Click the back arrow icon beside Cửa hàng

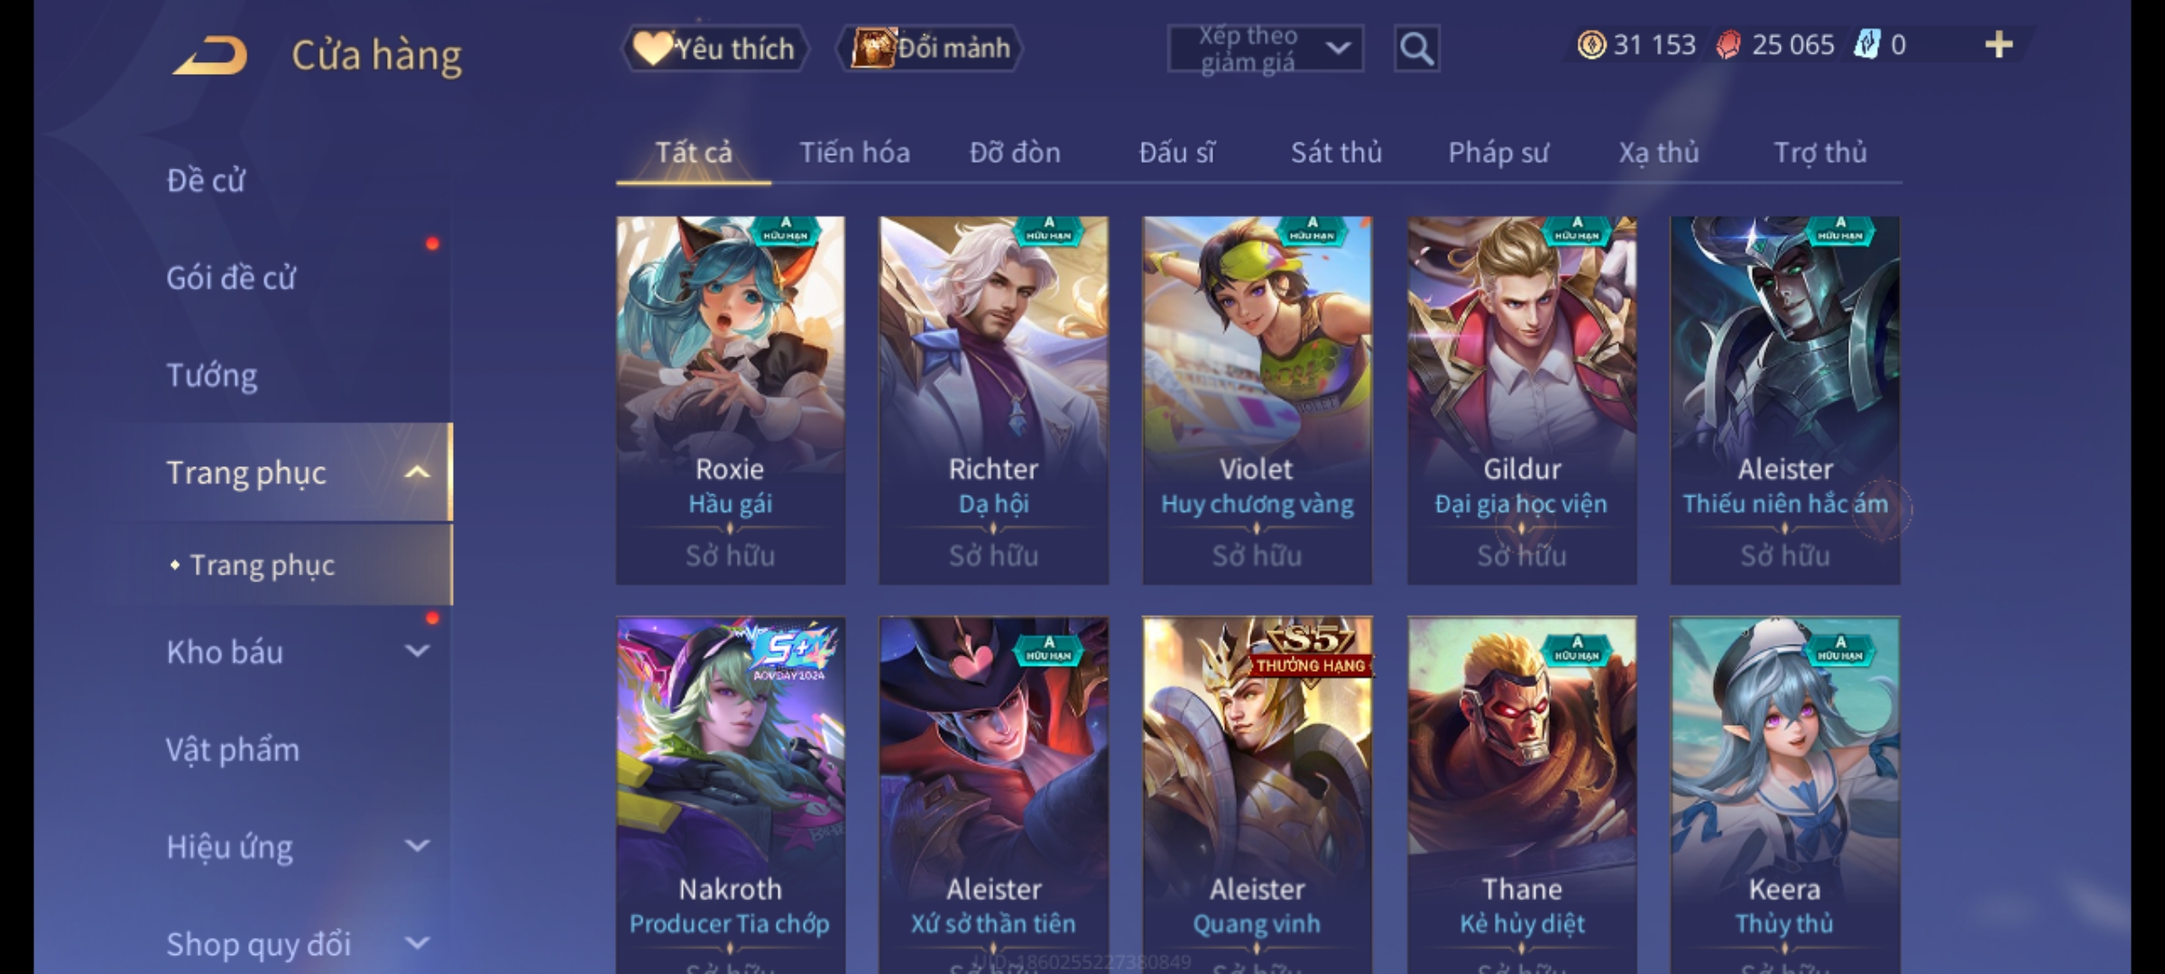[210, 55]
